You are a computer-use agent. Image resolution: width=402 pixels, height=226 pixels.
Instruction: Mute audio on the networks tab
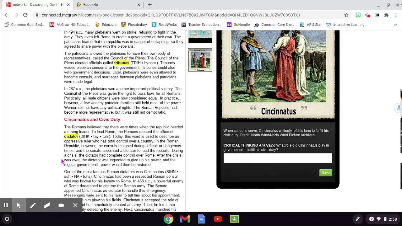(x=62, y=5)
